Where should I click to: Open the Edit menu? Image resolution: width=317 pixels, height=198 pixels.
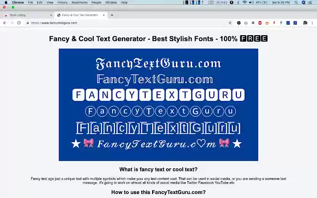click(40, 2)
